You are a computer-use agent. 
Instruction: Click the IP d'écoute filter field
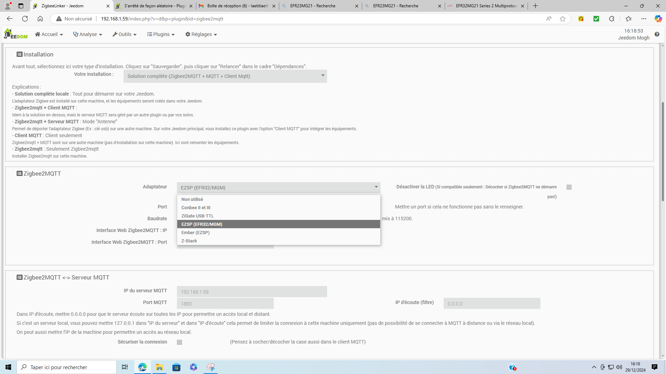(x=492, y=303)
